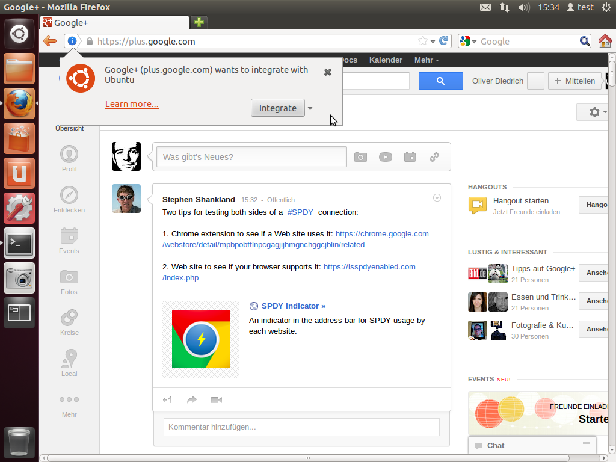The height and width of the screenshot is (462, 616).
Task: Open the mail indicator in top panel
Action: click(x=485, y=7)
